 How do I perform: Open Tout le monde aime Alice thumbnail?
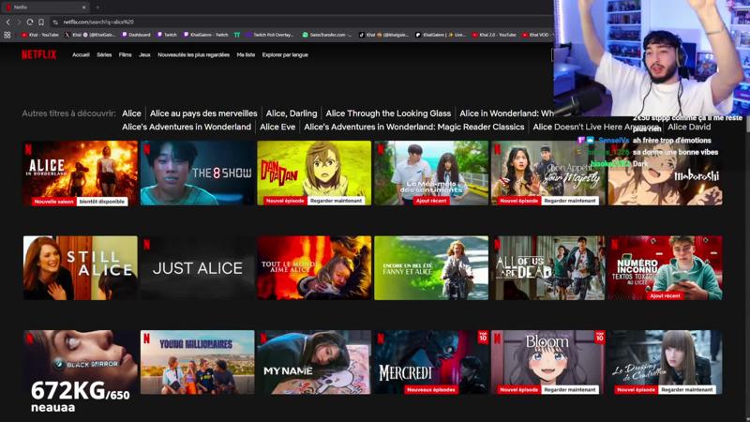(314, 268)
